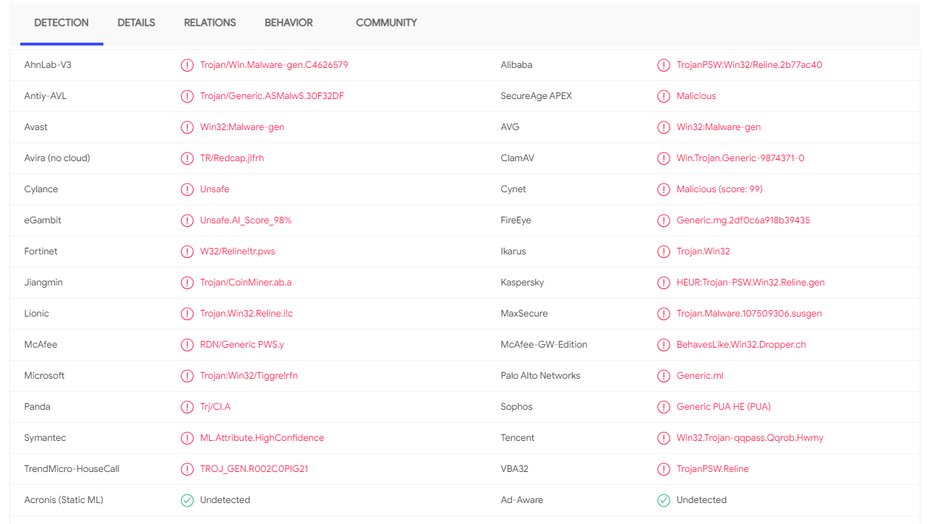927x524 pixels.
Task: Open the RELATIONS tab
Action: pos(210,22)
